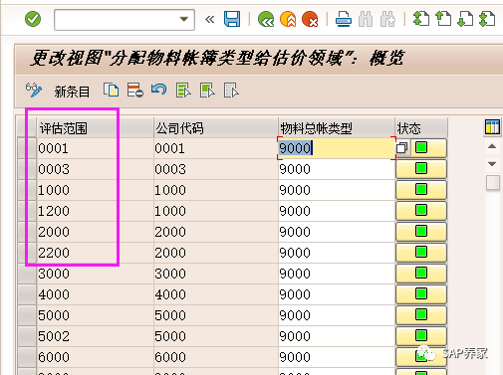Open the command field dropdown arrow

184,19
